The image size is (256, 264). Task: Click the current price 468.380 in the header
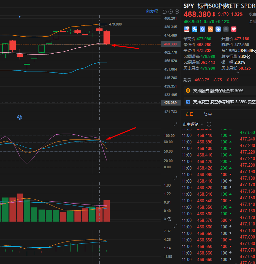click(197, 14)
